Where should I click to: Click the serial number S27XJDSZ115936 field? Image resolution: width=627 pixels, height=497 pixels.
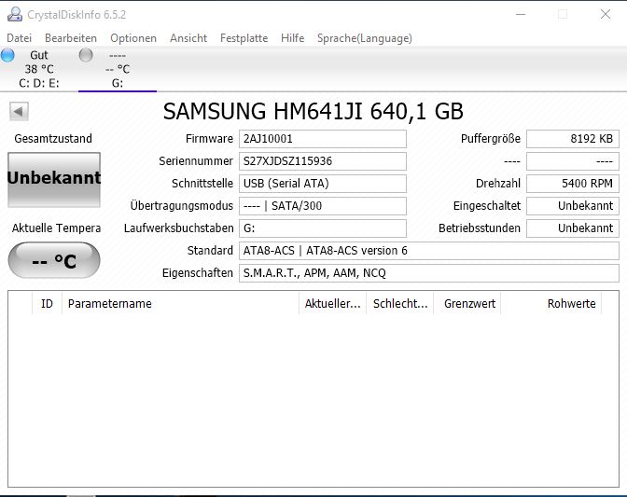pyautogui.click(x=323, y=161)
